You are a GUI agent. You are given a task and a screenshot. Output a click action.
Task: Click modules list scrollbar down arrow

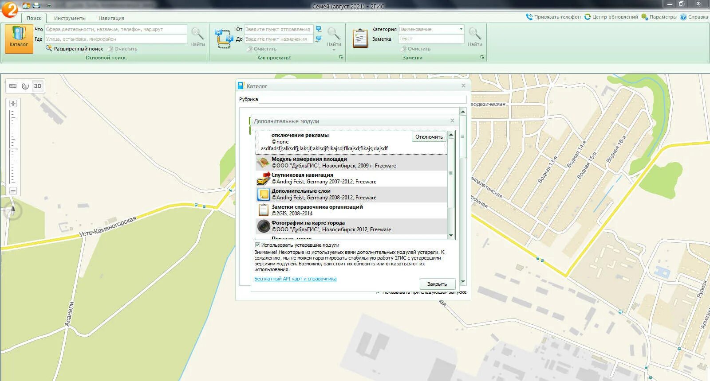[x=451, y=236]
